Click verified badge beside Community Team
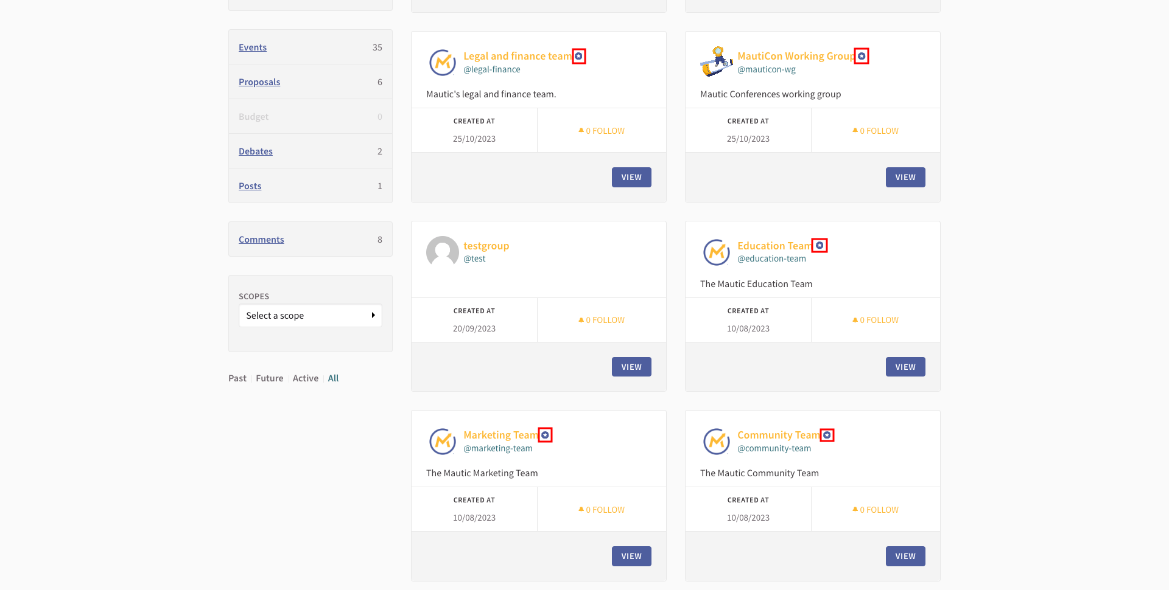 pyautogui.click(x=827, y=436)
